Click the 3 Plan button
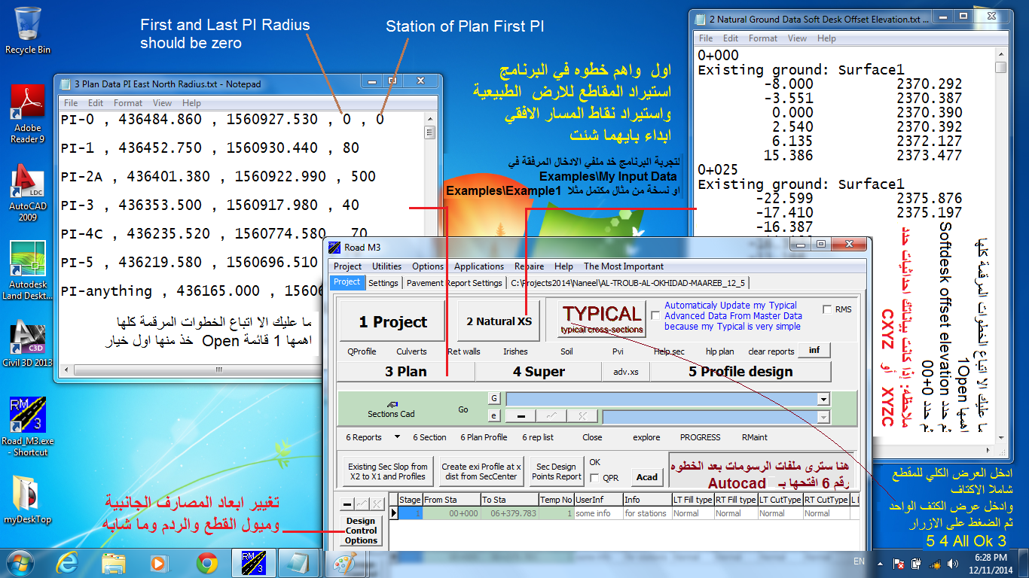Image resolution: width=1029 pixels, height=578 pixels. 406,372
